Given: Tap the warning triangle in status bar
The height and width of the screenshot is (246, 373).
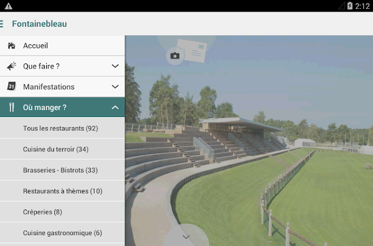Looking at the screenshot, I should (8, 6).
